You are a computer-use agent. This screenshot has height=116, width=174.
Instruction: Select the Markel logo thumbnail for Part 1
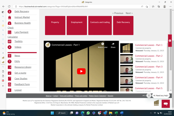(x=127, y=48)
